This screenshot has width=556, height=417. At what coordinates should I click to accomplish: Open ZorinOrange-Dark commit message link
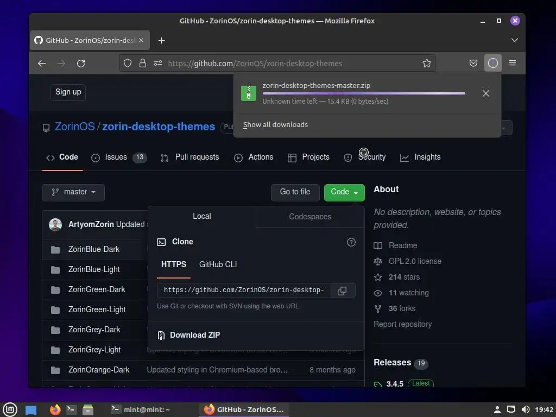click(217, 370)
